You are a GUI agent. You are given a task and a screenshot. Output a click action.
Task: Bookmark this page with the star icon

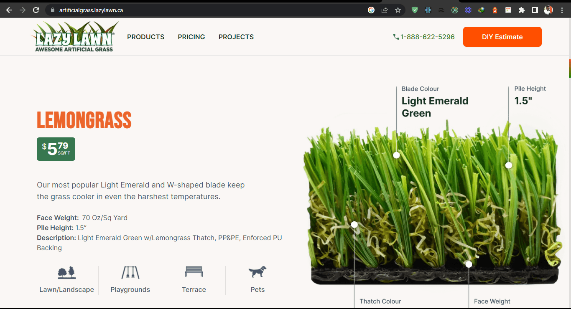coord(398,10)
